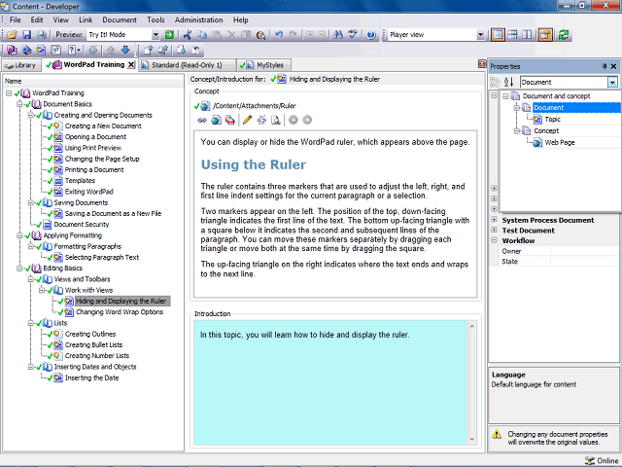Click the purple book module icon

click(12, 50)
